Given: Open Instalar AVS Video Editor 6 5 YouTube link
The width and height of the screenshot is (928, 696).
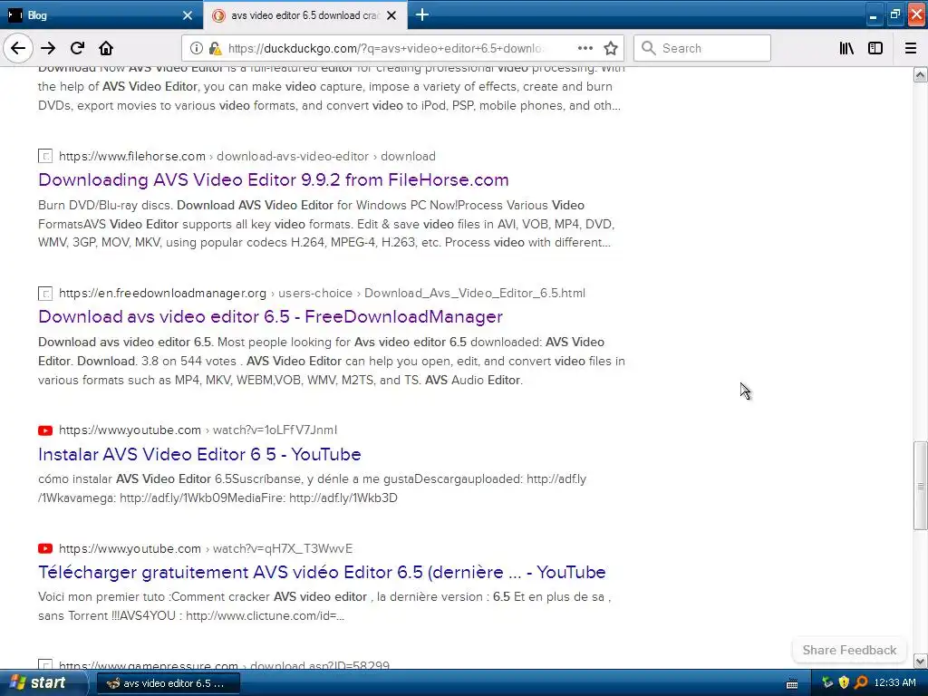Looking at the screenshot, I should tap(199, 454).
